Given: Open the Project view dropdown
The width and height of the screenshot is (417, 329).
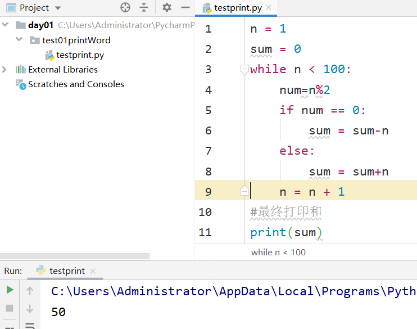Looking at the screenshot, I should click(58, 8).
